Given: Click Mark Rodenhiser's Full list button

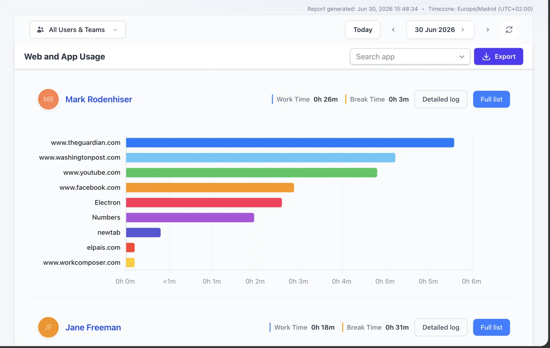Looking at the screenshot, I should 491,99.
